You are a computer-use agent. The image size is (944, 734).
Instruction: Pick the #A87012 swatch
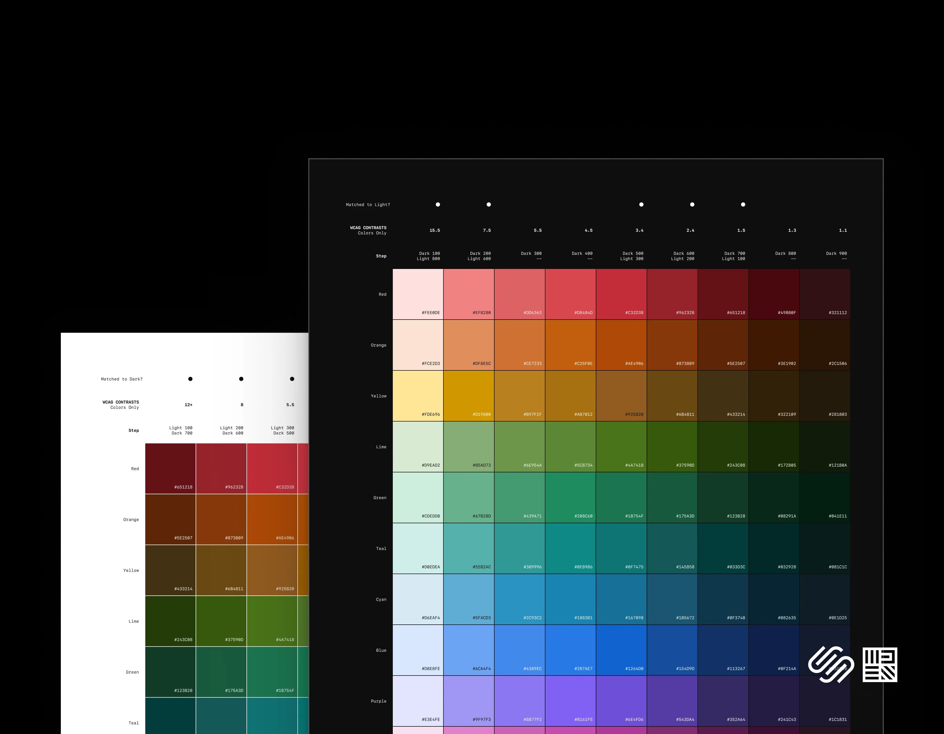click(571, 396)
